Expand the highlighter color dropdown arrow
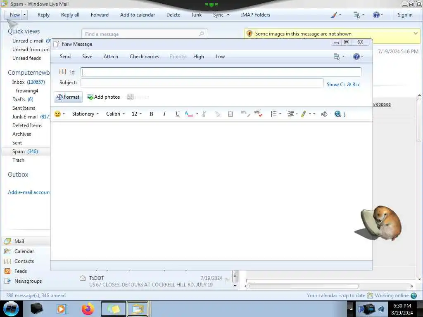This screenshot has height=317, width=423. 310,114
